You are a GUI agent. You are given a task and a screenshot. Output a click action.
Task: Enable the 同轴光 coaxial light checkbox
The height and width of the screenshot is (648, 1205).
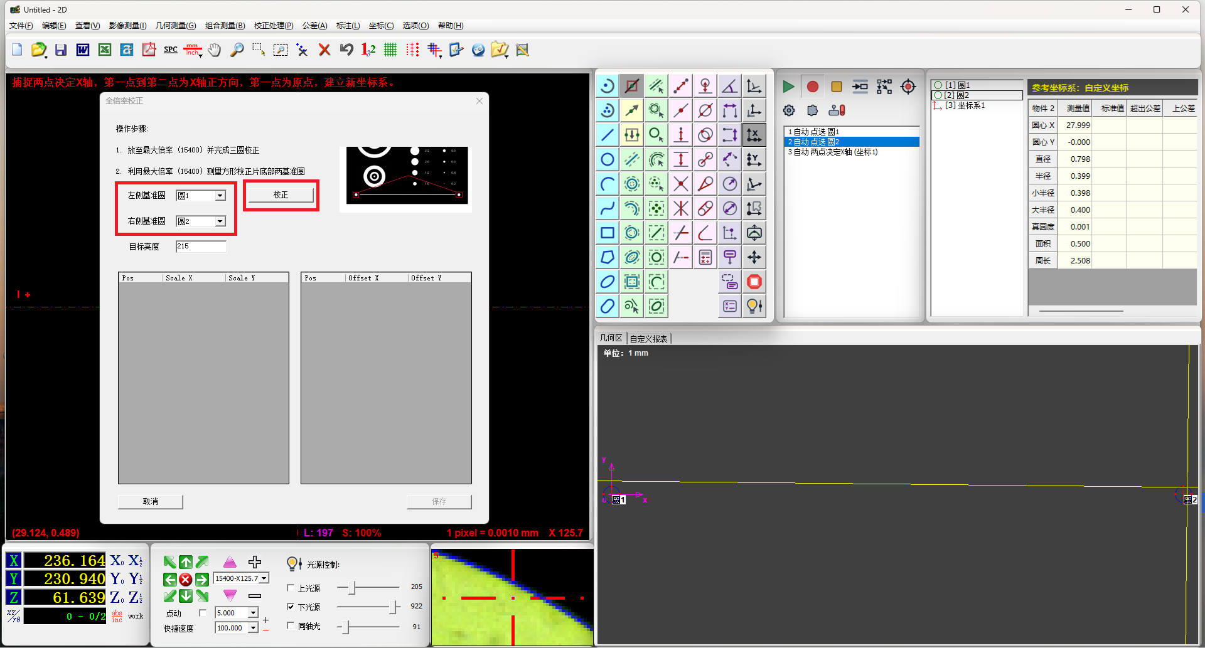coord(291,625)
